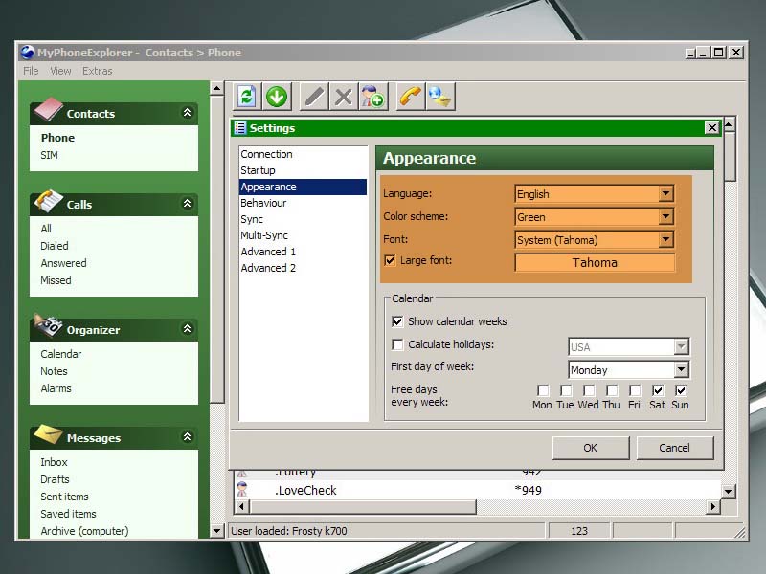Click the Contacts address book icon
Viewport: 766px width, 574px height.
pyautogui.click(x=49, y=109)
